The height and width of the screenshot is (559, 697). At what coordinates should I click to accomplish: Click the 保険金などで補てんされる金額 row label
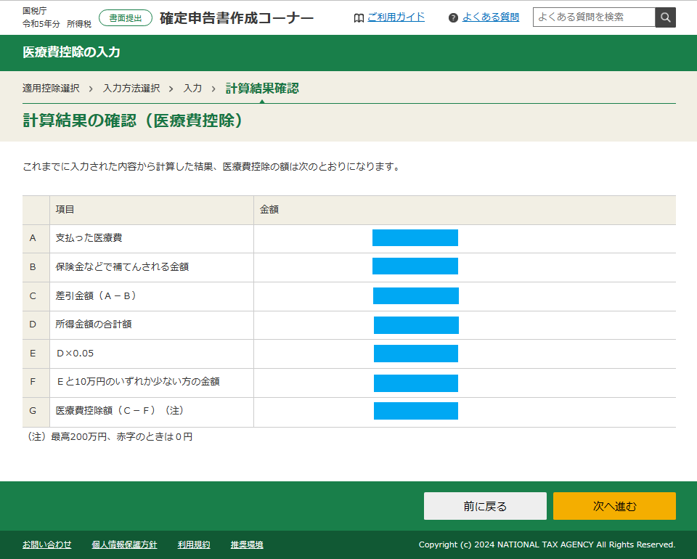coord(122,266)
